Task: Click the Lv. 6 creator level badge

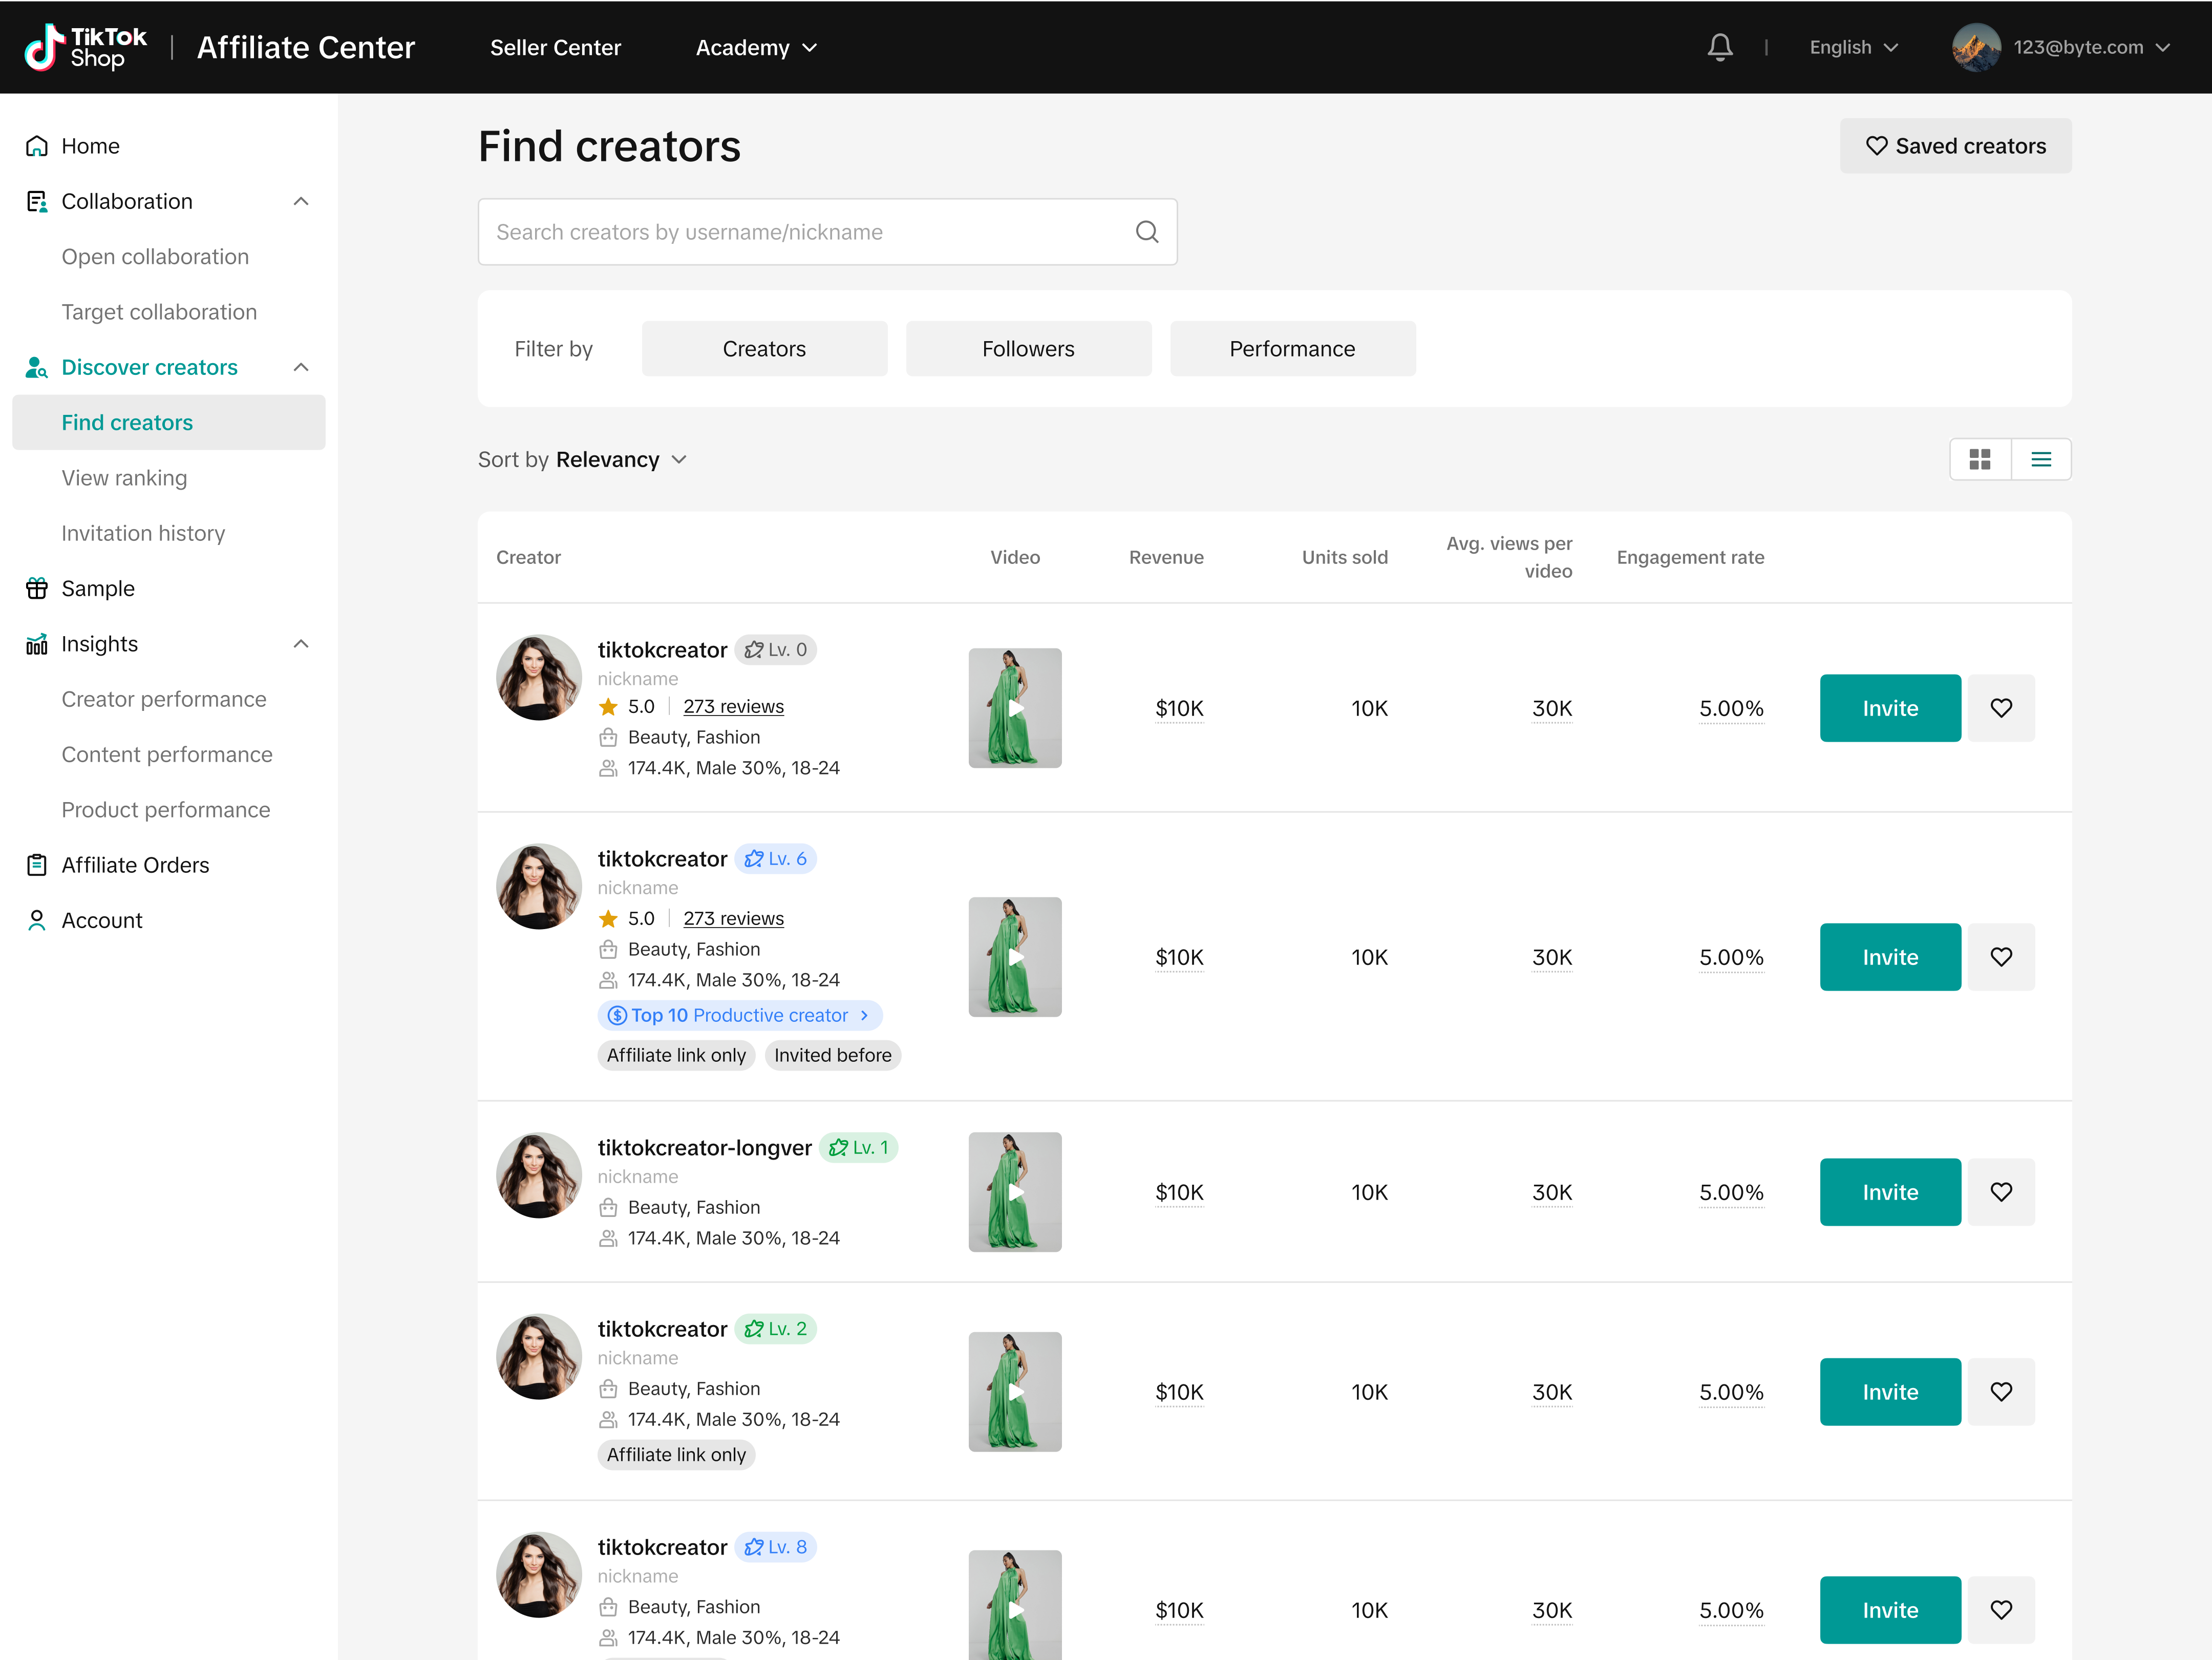Action: 776,859
